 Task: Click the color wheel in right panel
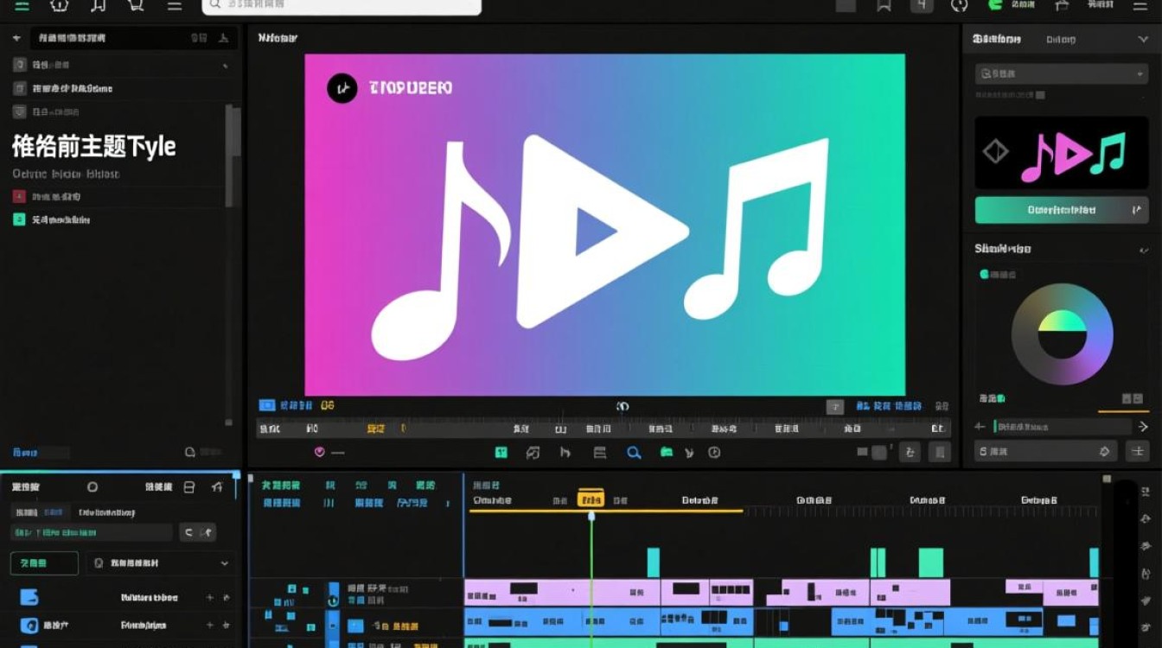click(1062, 334)
